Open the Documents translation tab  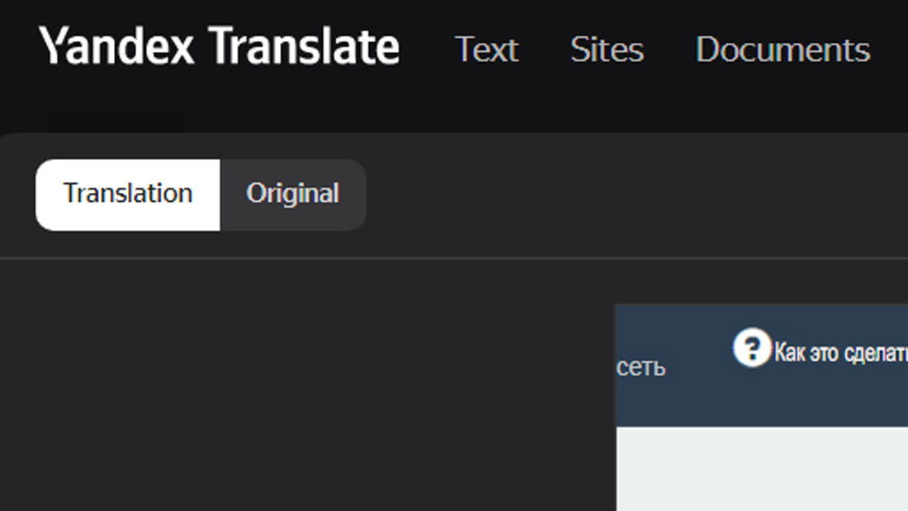[x=783, y=49]
